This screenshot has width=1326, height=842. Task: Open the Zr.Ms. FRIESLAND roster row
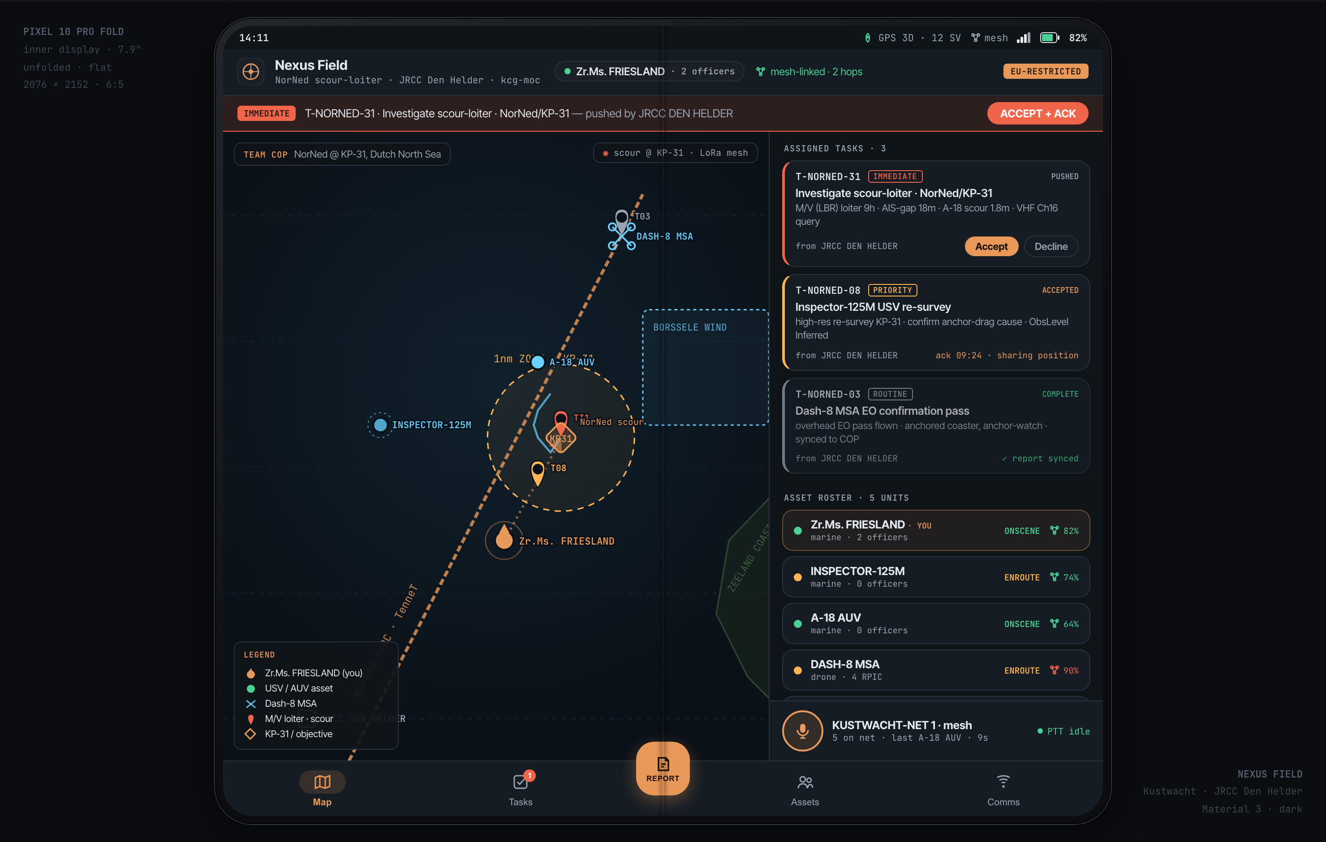click(935, 530)
